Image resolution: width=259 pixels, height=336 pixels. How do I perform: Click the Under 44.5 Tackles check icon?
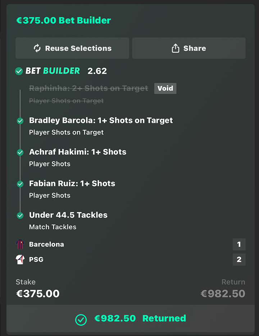click(20, 216)
